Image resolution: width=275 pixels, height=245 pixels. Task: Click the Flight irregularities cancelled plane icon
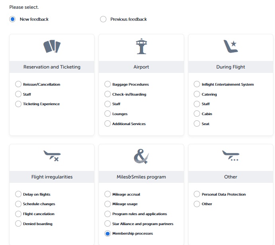52,156
